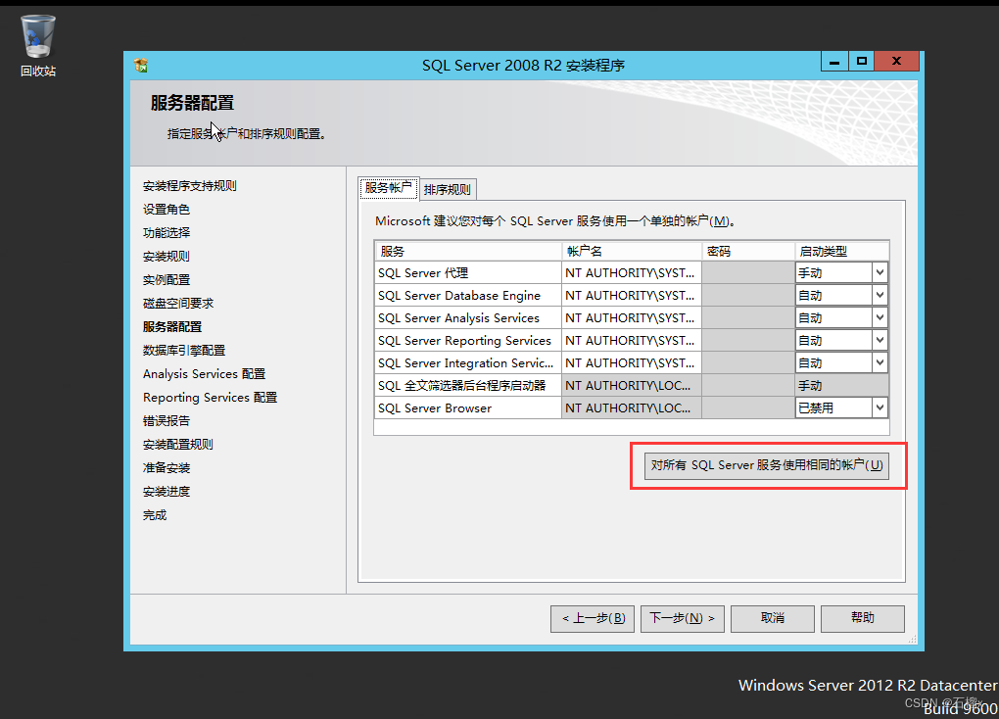Click 安装规则 in the step list

pos(166,257)
